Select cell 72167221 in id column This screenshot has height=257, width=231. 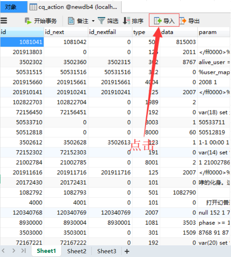point(22,242)
